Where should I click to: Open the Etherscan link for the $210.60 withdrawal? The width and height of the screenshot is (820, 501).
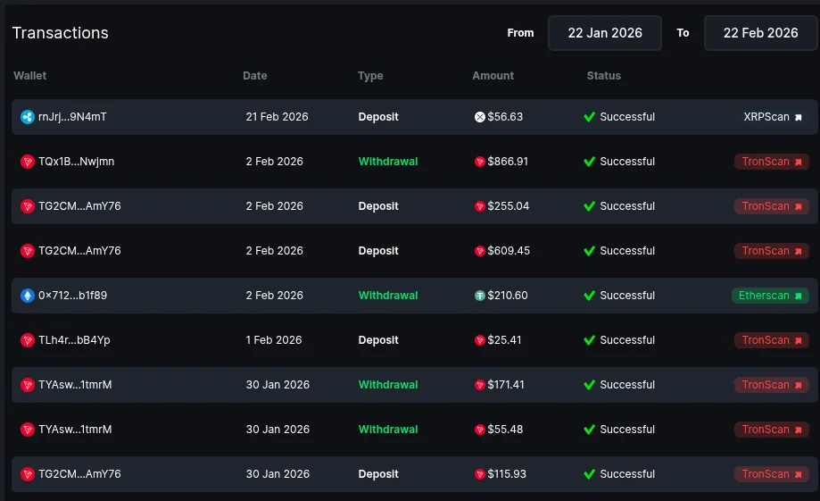(770, 296)
